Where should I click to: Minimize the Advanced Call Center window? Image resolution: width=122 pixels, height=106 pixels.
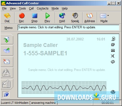click(x=109, y=3)
